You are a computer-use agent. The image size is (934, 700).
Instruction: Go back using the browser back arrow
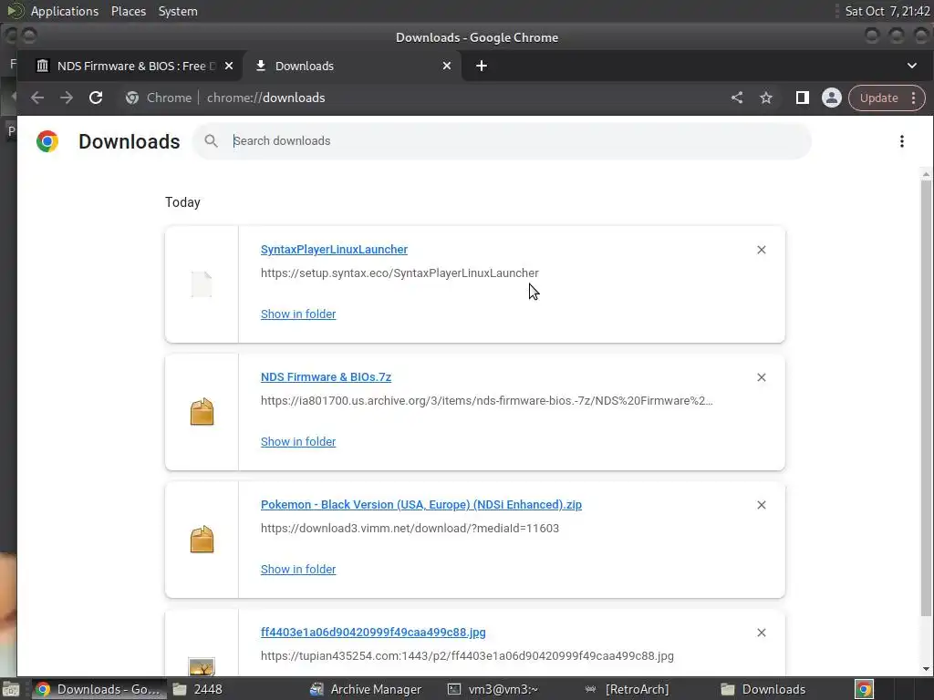pos(37,98)
